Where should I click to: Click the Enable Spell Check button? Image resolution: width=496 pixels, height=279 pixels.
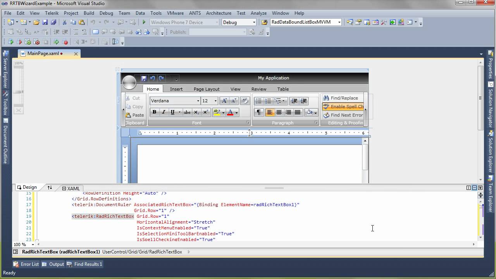coord(343,107)
